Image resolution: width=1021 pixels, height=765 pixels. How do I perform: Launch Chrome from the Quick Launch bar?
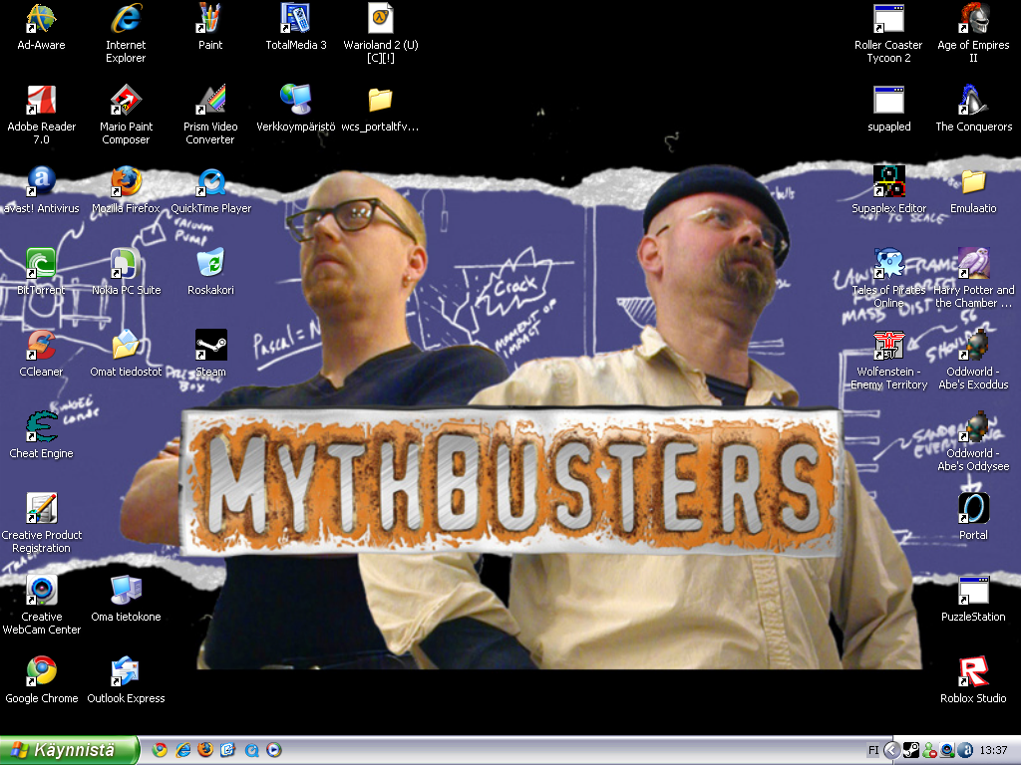point(159,750)
